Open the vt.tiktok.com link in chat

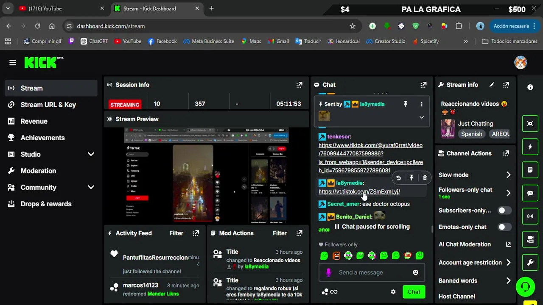359,191
